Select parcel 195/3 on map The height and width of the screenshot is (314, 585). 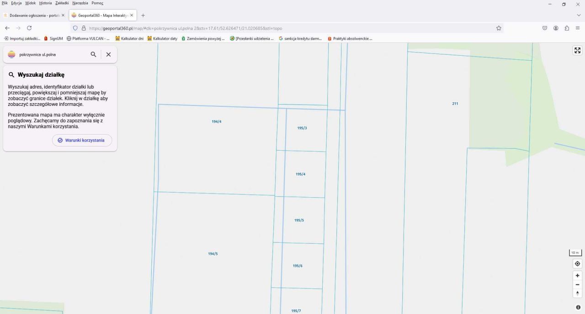tap(302, 128)
